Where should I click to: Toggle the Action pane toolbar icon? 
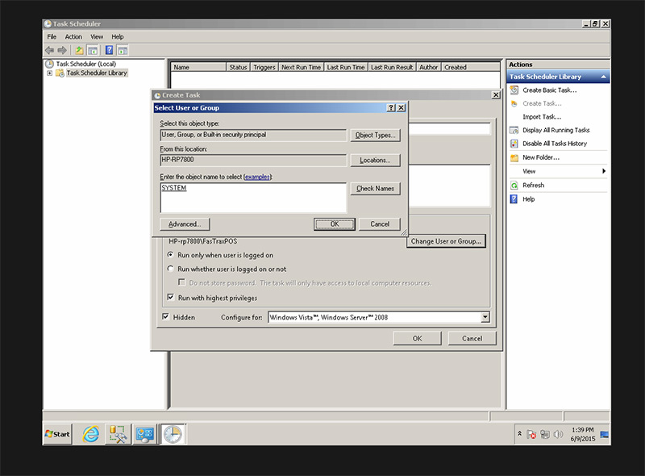click(x=123, y=51)
